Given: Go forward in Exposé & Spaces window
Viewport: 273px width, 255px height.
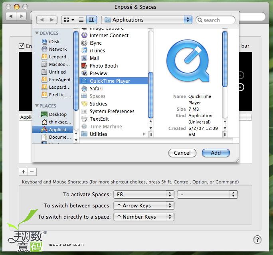Looking at the screenshot, I should coord(22,16).
